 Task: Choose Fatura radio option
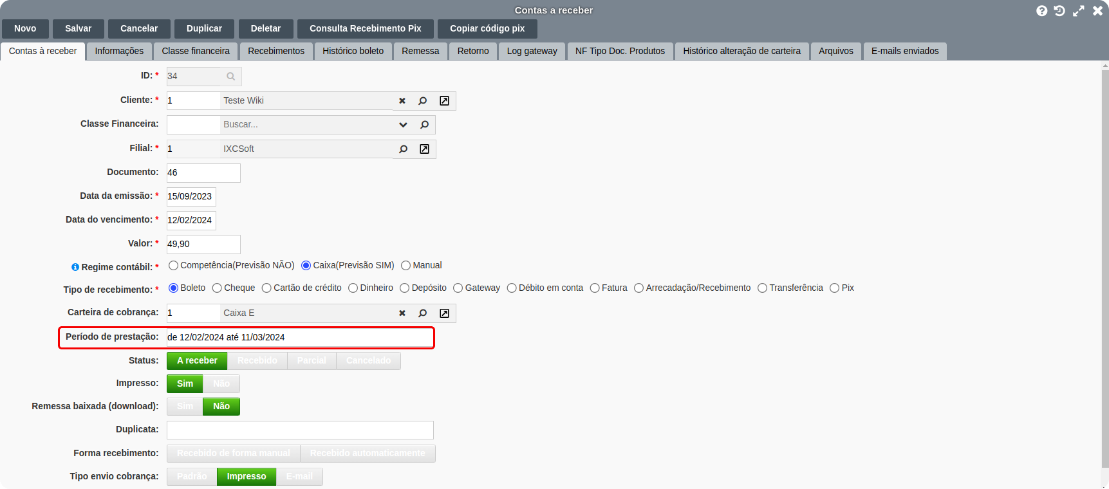[595, 288]
